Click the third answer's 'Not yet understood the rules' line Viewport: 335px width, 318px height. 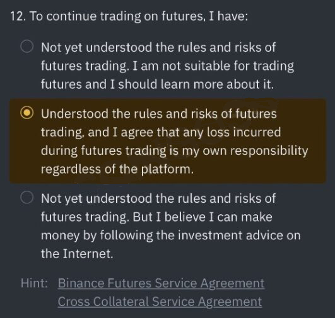point(158,198)
